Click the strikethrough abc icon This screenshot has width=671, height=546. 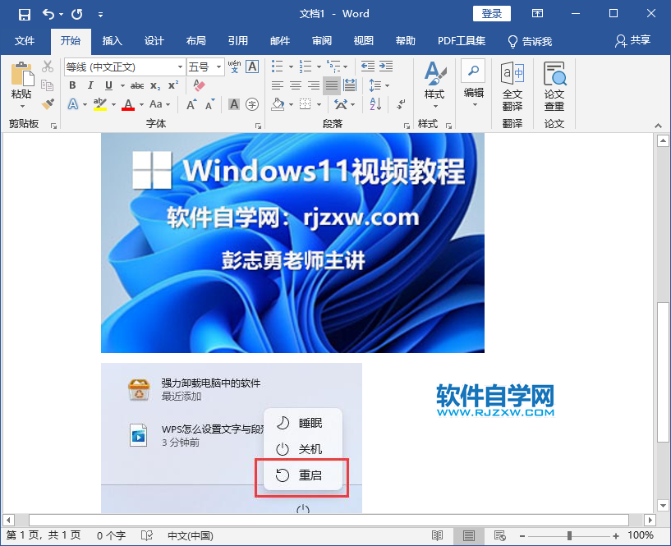tap(136, 85)
